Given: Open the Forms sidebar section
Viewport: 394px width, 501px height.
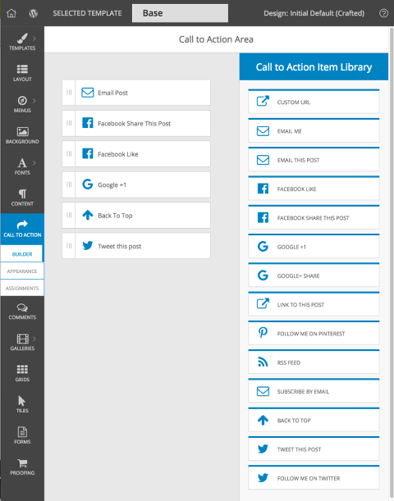Looking at the screenshot, I should [22, 436].
